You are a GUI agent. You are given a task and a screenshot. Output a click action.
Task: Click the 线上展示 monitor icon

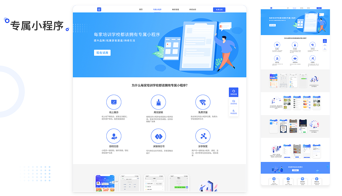[x=114, y=102]
